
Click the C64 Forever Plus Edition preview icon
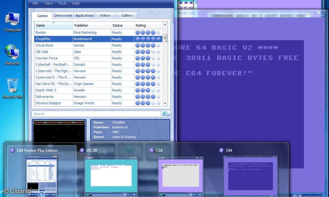pyautogui.click(x=12, y=150)
